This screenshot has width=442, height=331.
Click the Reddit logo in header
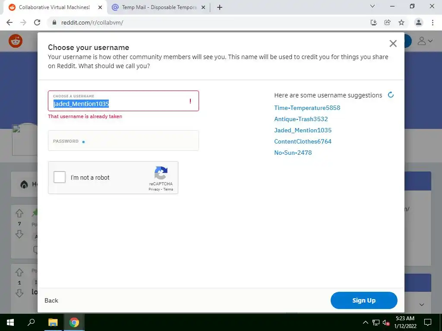[16, 41]
